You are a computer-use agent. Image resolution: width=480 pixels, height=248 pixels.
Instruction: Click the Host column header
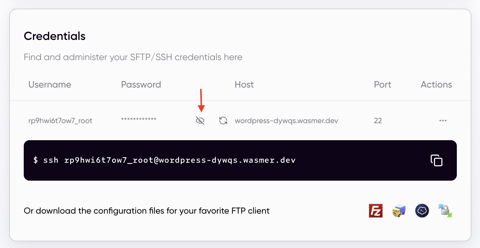(244, 84)
